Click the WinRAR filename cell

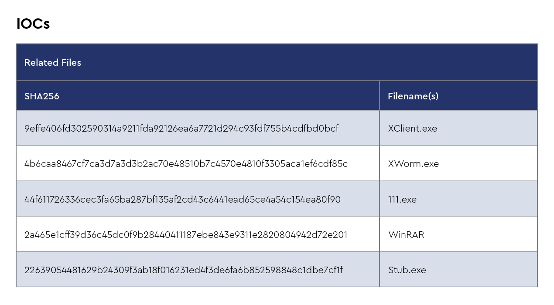click(406, 235)
